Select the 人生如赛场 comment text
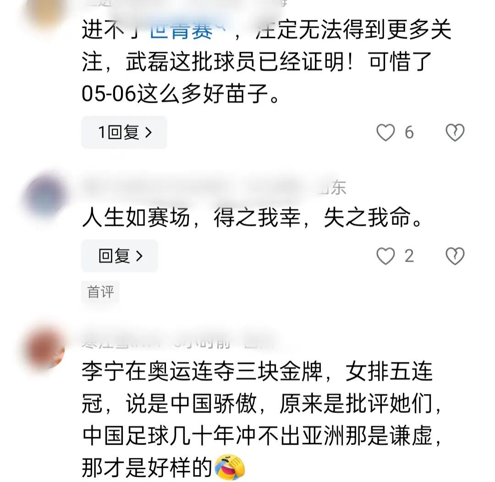Image resolution: width=495 pixels, height=482 pixels. point(252,218)
